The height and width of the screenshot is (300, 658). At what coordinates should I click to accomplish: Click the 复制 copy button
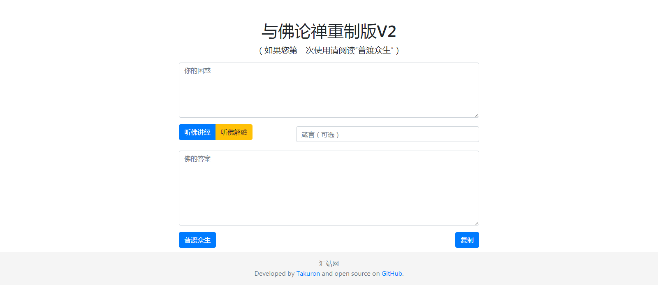pyautogui.click(x=467, y=240)
